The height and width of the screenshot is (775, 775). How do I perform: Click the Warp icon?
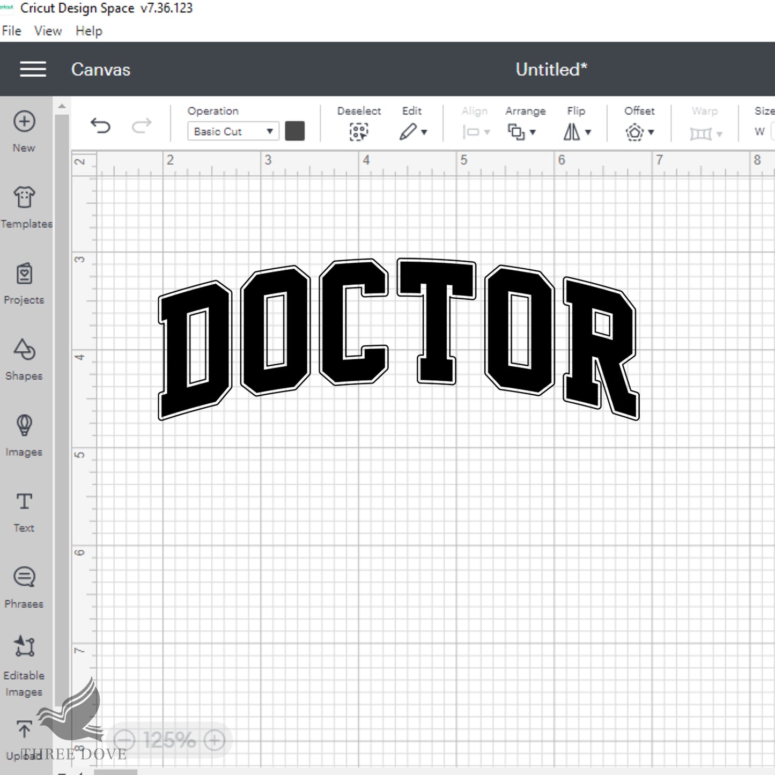click(700, 133)
